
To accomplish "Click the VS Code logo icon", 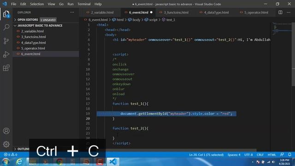I will pyautogui.click(x=5, y=4).
